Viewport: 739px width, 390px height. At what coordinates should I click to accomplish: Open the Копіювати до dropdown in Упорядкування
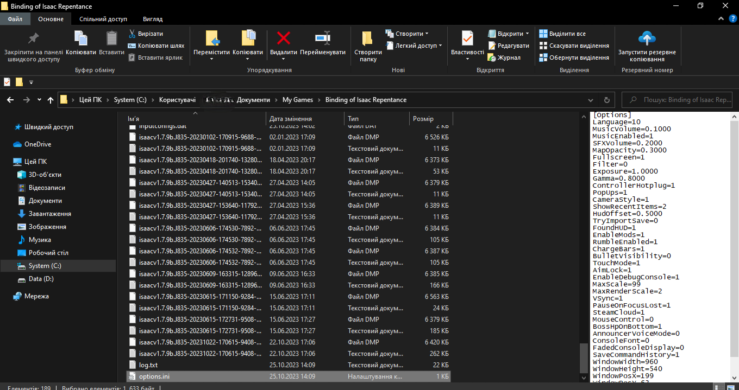pos(248,46)
